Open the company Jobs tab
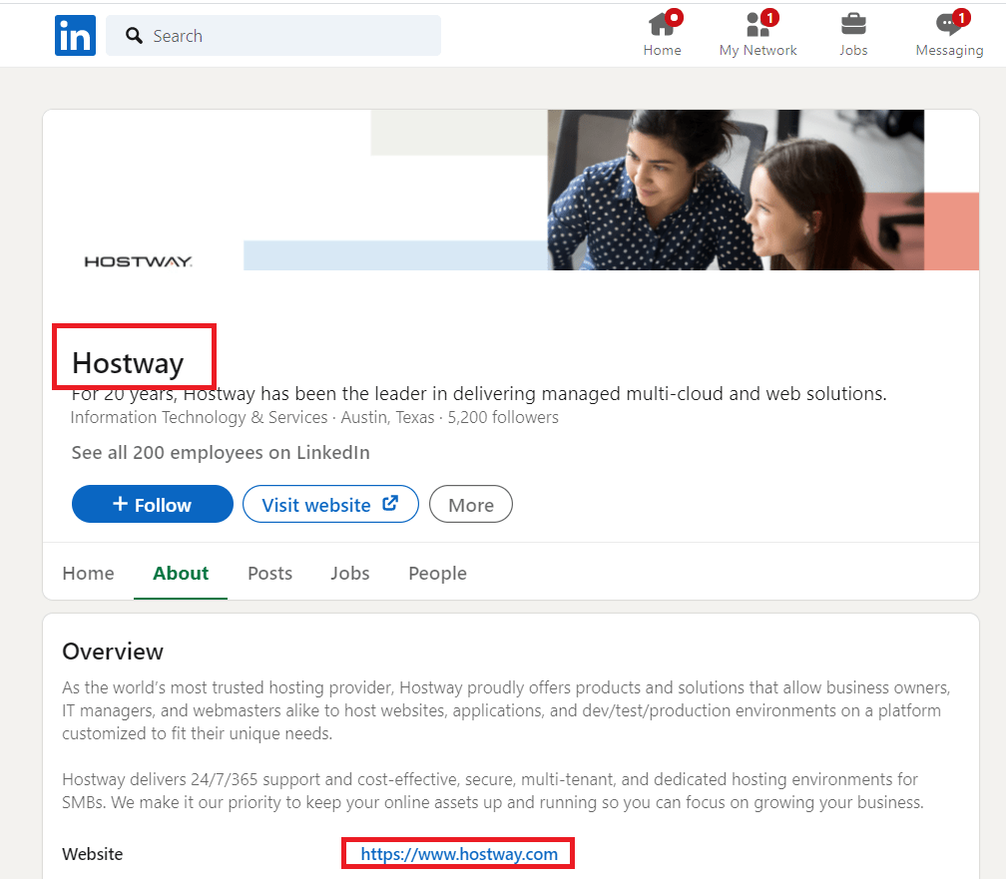The image size is (1006, 879). (349, 573)
